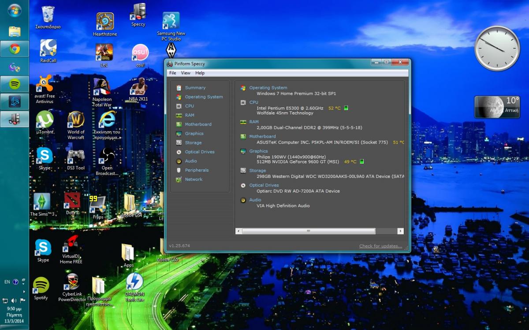Open the weather gadget showing 10°
This screenshot has width=529, height=330.
point(497,107)
